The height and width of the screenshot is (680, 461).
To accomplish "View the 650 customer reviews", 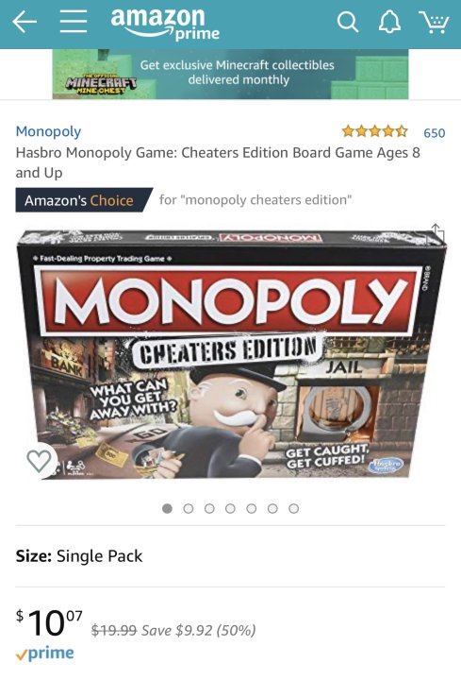I will tap(435, 133).
